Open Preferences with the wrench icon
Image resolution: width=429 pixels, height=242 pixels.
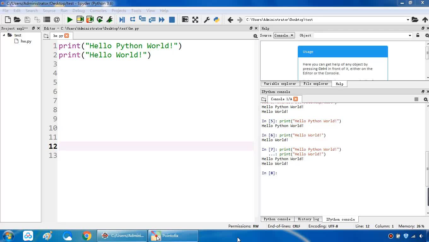207,20
